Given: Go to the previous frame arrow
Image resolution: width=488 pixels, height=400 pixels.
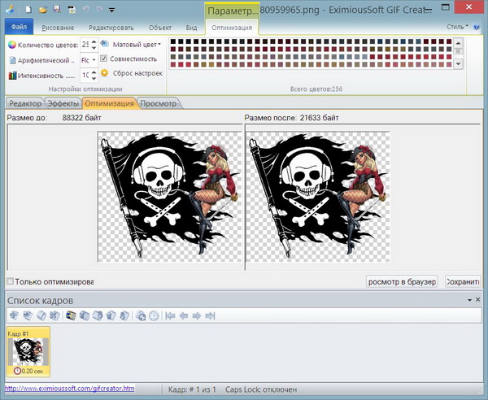Looking at the screenshot, I should [184, 316].
